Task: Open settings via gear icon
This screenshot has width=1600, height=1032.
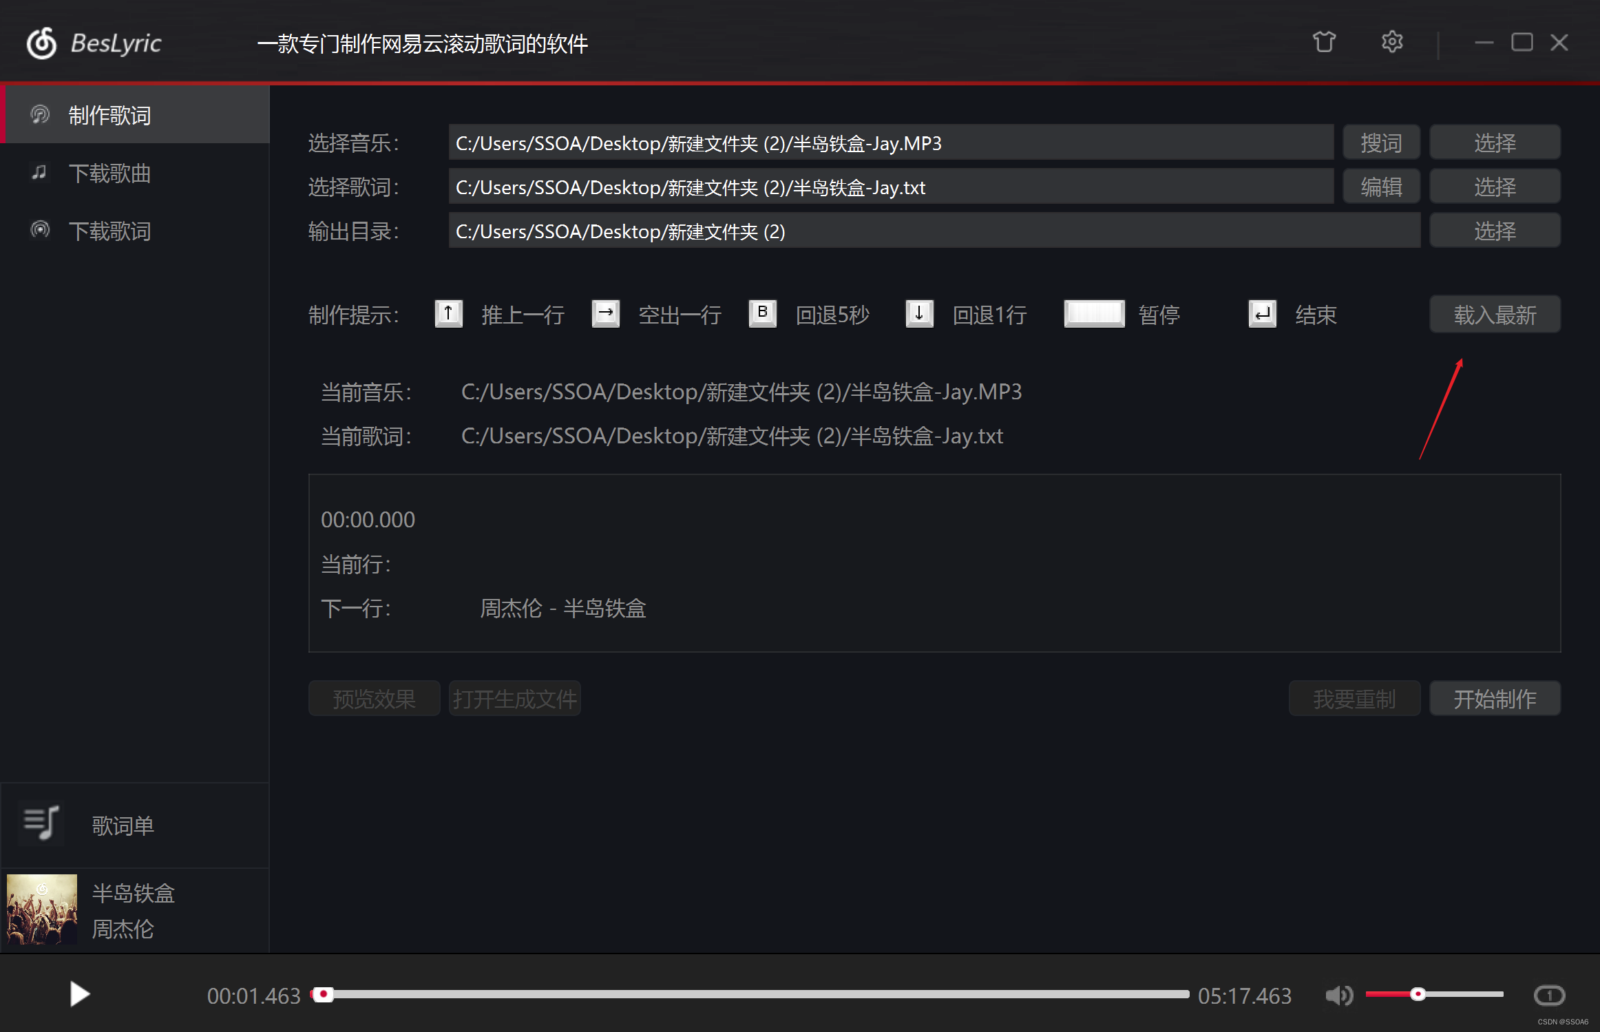Action: coord(1391,43)
